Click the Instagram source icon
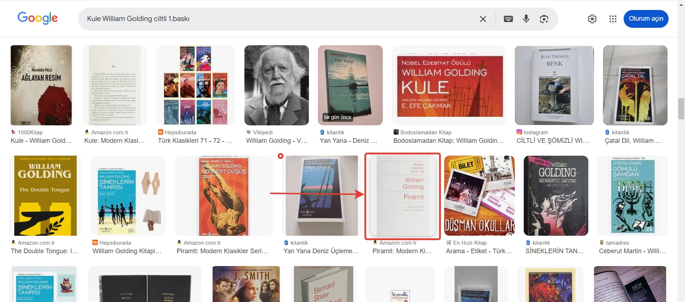The image size is (685, 302). pos(519,132)
